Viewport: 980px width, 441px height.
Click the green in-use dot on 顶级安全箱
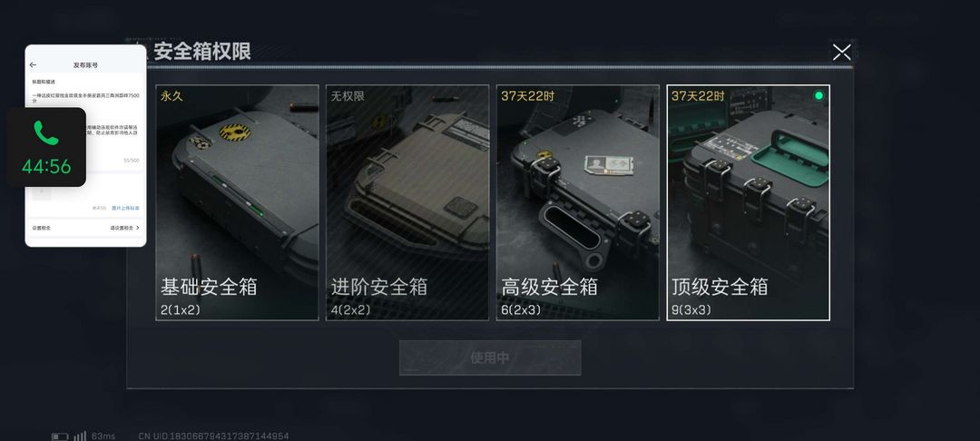818,95
